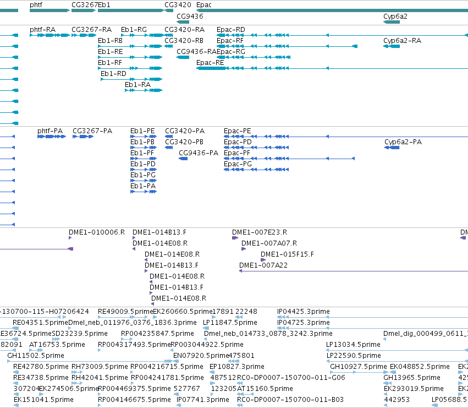Screen dimensions: 468x408
Task: Select transcript Cyp6a2-RA
Action: click(392, 46)
